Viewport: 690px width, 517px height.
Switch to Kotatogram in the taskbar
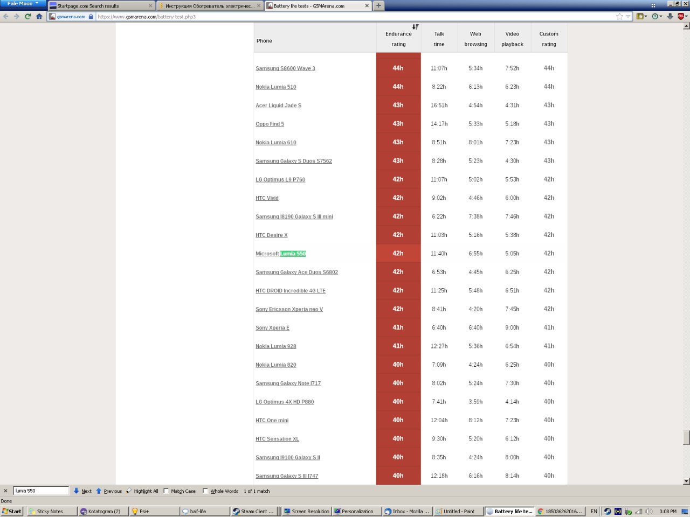103,511
